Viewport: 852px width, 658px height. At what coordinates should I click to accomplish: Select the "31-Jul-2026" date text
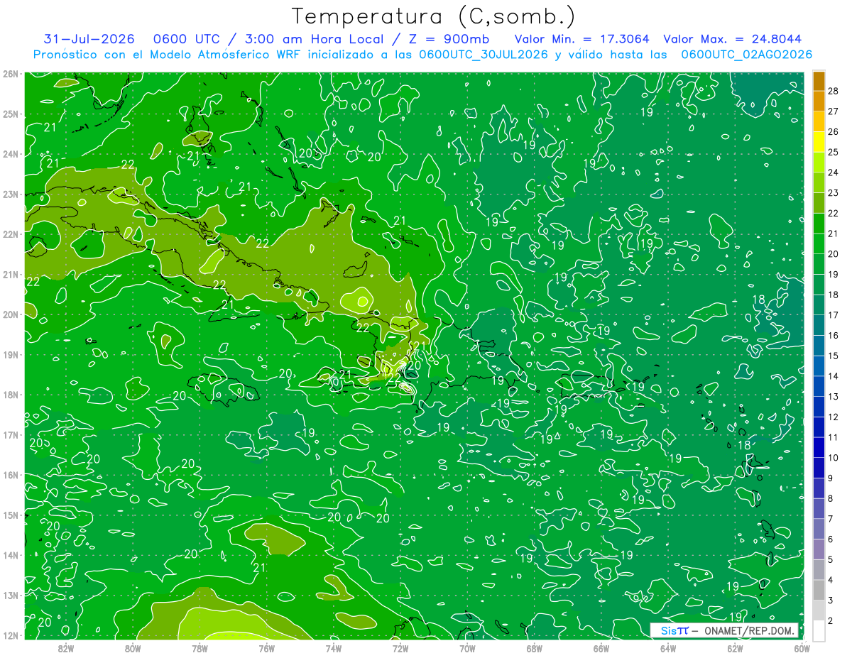point(89,39)
